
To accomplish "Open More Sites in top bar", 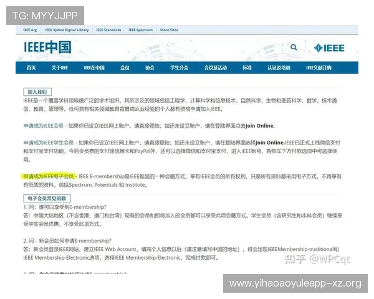I will [x=169, y=30].
